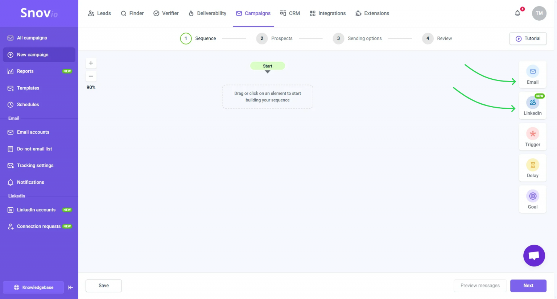The height and width of the screenshot is (299, 557).
Task: Click the drag-or-click element placeholder
Action: [x=268, y=97]
